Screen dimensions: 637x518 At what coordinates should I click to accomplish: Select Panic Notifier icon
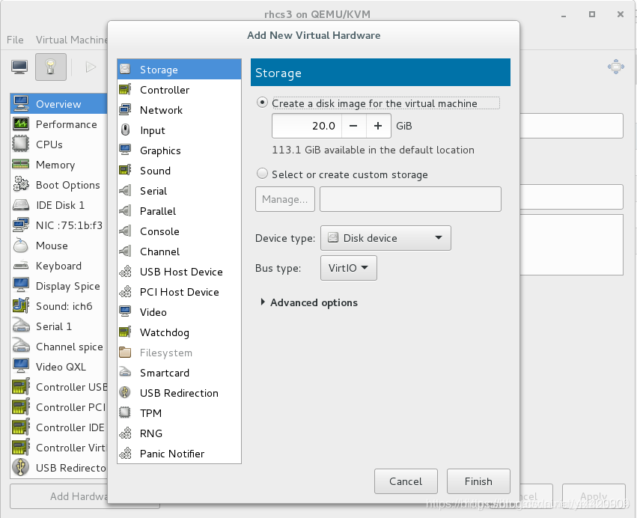coord(125,453)
